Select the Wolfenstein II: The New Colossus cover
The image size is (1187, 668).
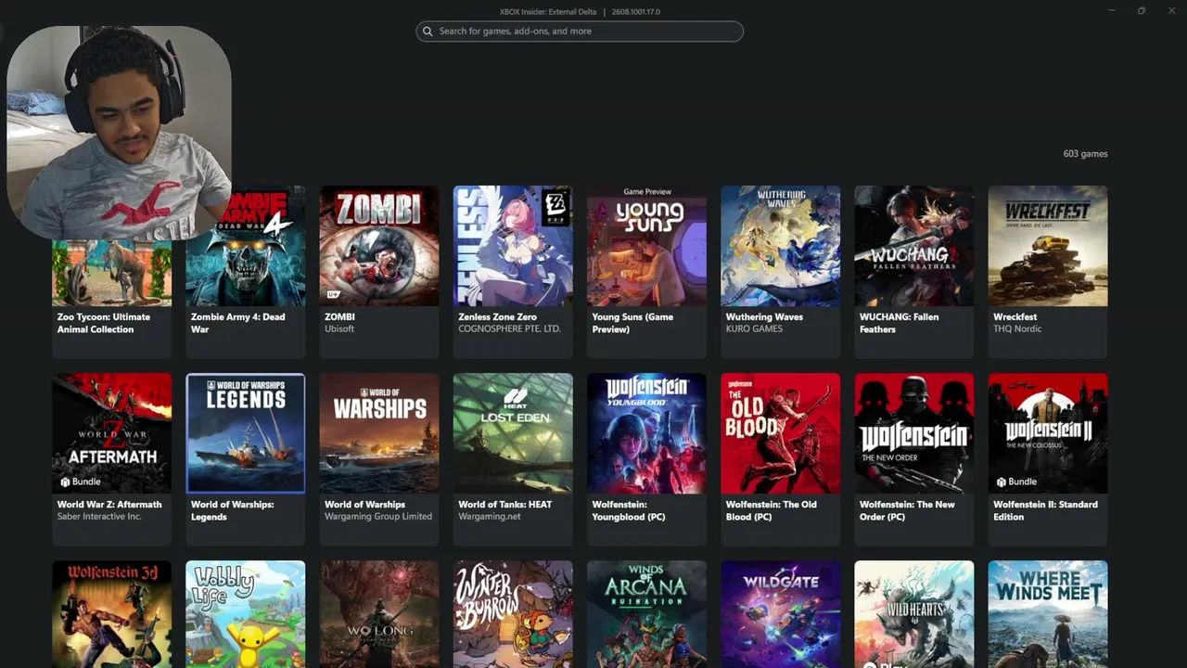[1048, 433]
